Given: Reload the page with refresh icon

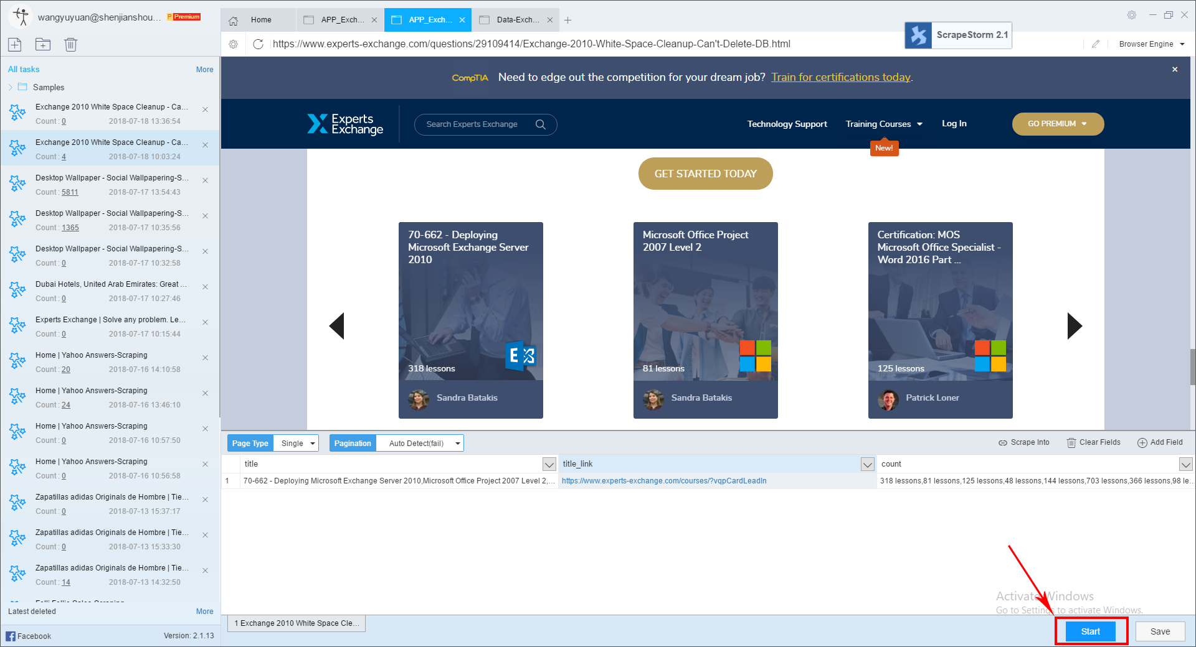Looking at the screenshot, I should click(x=258, y=44).
